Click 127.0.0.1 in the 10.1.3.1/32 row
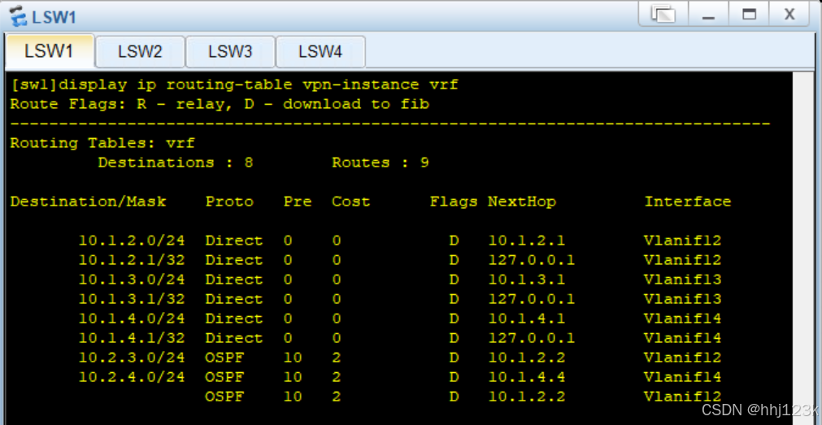Viewport: 822px width, 425px height. point(532,299)
